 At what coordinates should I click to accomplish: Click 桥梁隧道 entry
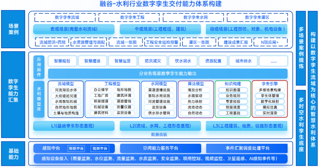101,101
